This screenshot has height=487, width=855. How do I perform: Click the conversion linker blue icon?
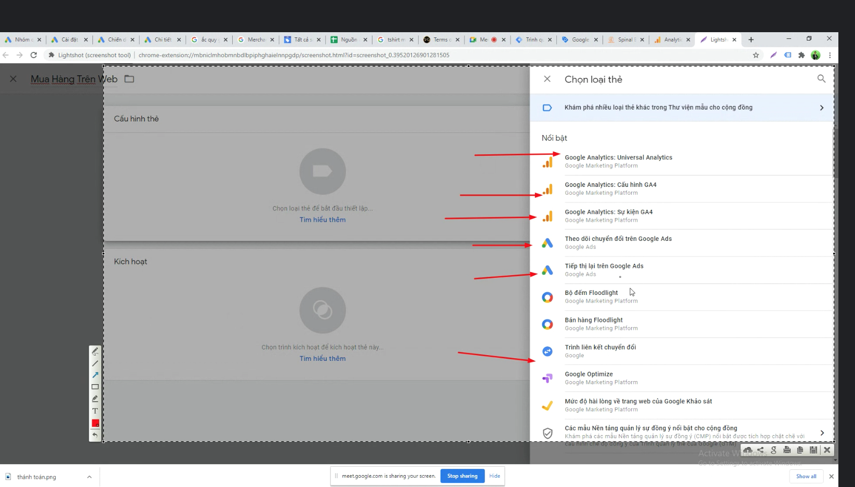point(547,351)
